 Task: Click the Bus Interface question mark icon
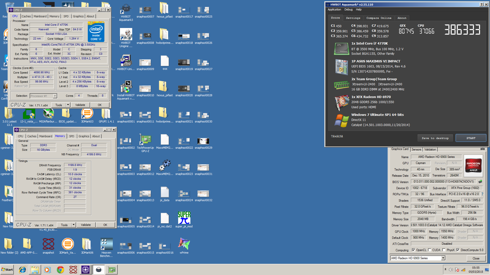click(482, 194)
